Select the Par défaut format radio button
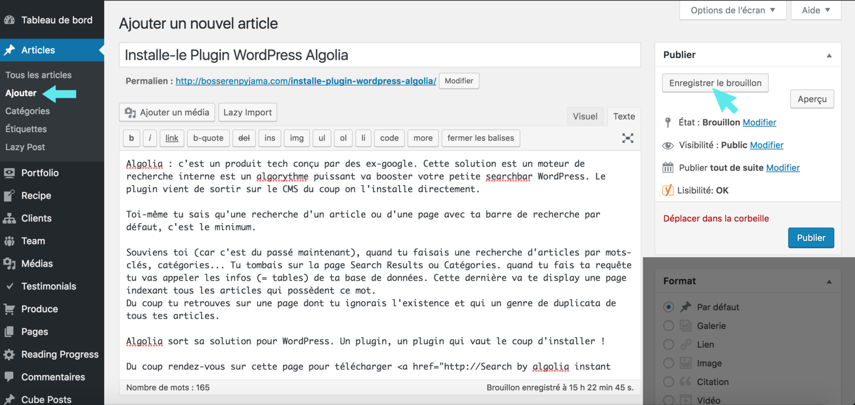Viewport: 855px width, 405px height. click(x=669, y=307)
